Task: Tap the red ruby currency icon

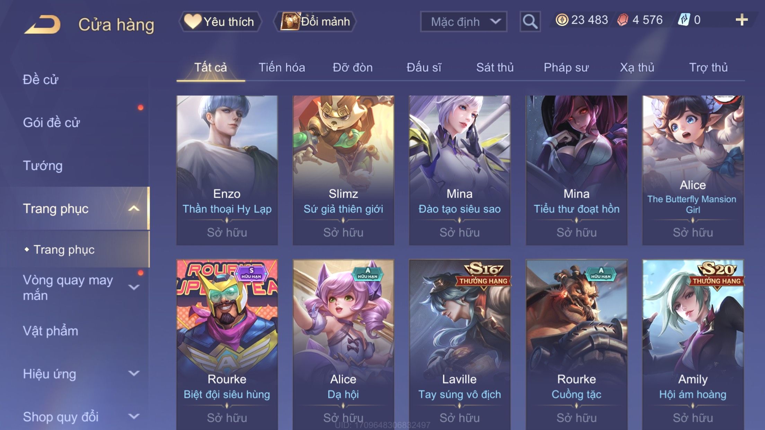Action: 623,20
